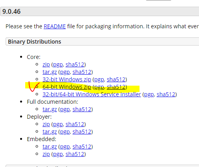199x167 pixels.
Task: Open sha512 for Deployer zip
Action: (75, 124)
